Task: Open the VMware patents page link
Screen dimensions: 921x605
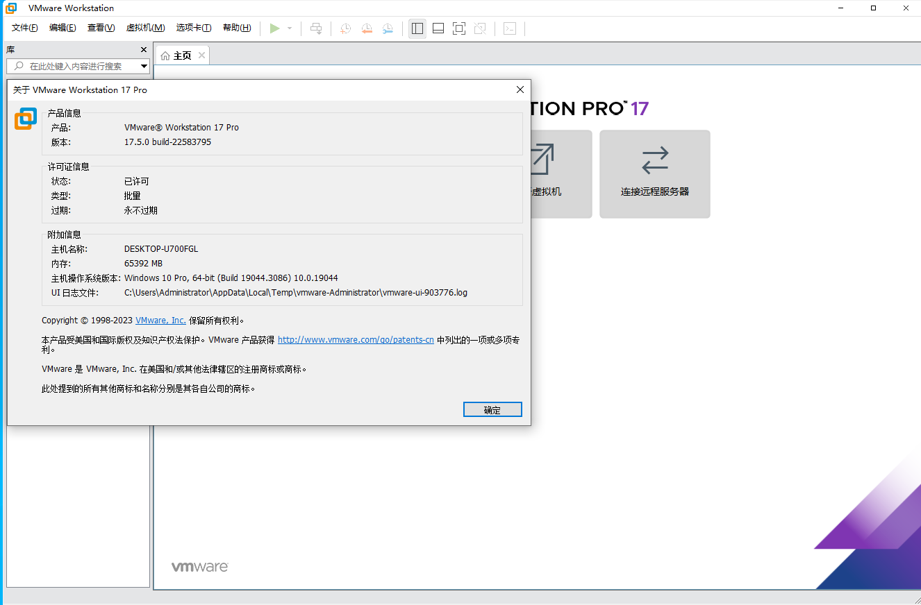Action: pos(356,339)
